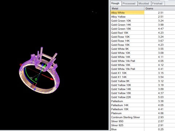Select the Alloy Yellow row
Image resolution: width=175 pixels, height=131 pixels.
click(x=143, y=17)
